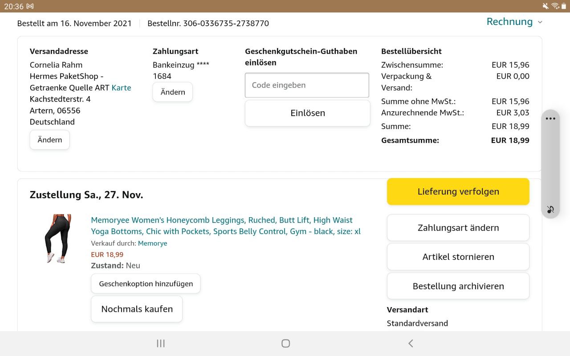Tap the recipient name Cornelia Rahm

(56, 65)
